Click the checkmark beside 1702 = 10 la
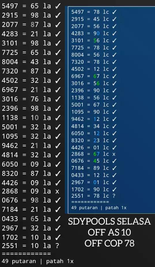This screenshot has height=267, width=155. point(58,237)
